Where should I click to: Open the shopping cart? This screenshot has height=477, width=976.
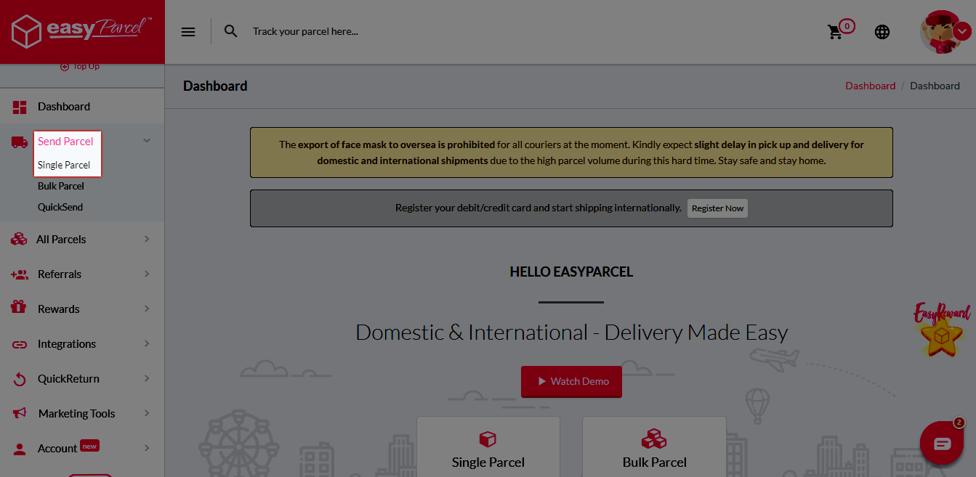point(835,32)
